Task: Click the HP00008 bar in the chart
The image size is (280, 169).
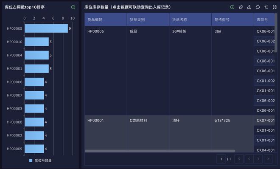Action: pyautogui.click(x=34, y=122)
